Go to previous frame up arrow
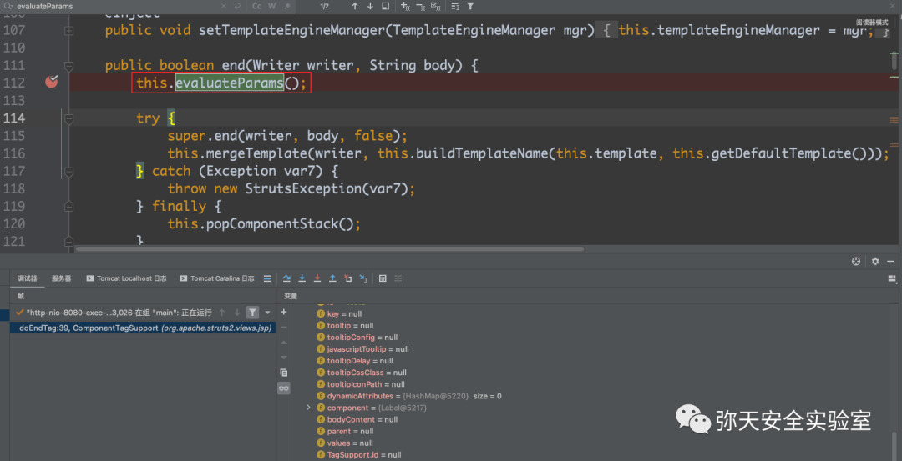 221,313
